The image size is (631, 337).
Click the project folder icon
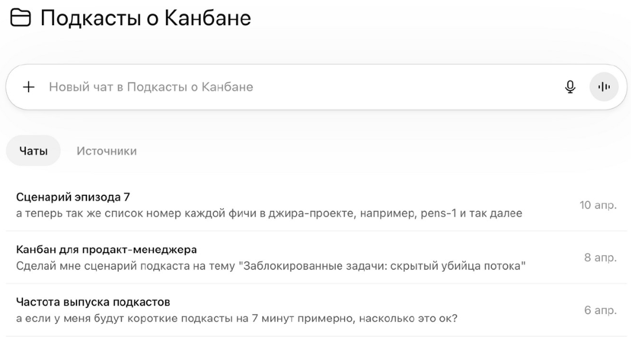coord(20,18)
